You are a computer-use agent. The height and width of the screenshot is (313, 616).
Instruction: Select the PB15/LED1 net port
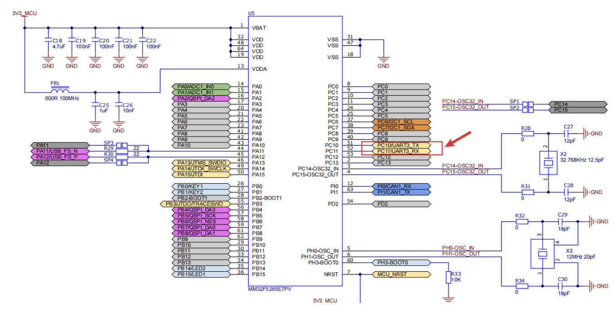201,274
